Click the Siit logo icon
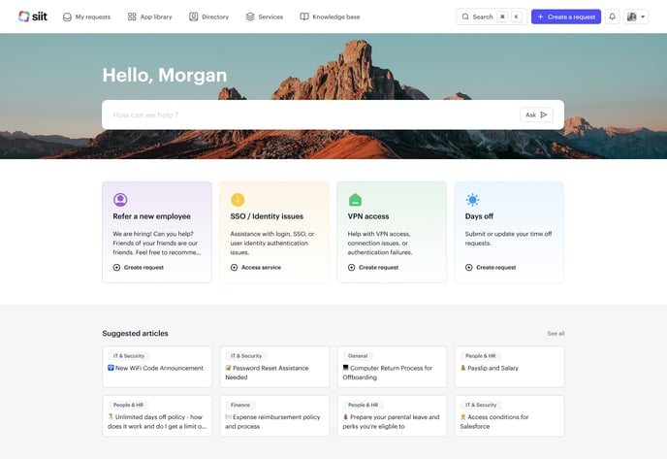Viewport: 667px width, 459px height. [24, 16]
